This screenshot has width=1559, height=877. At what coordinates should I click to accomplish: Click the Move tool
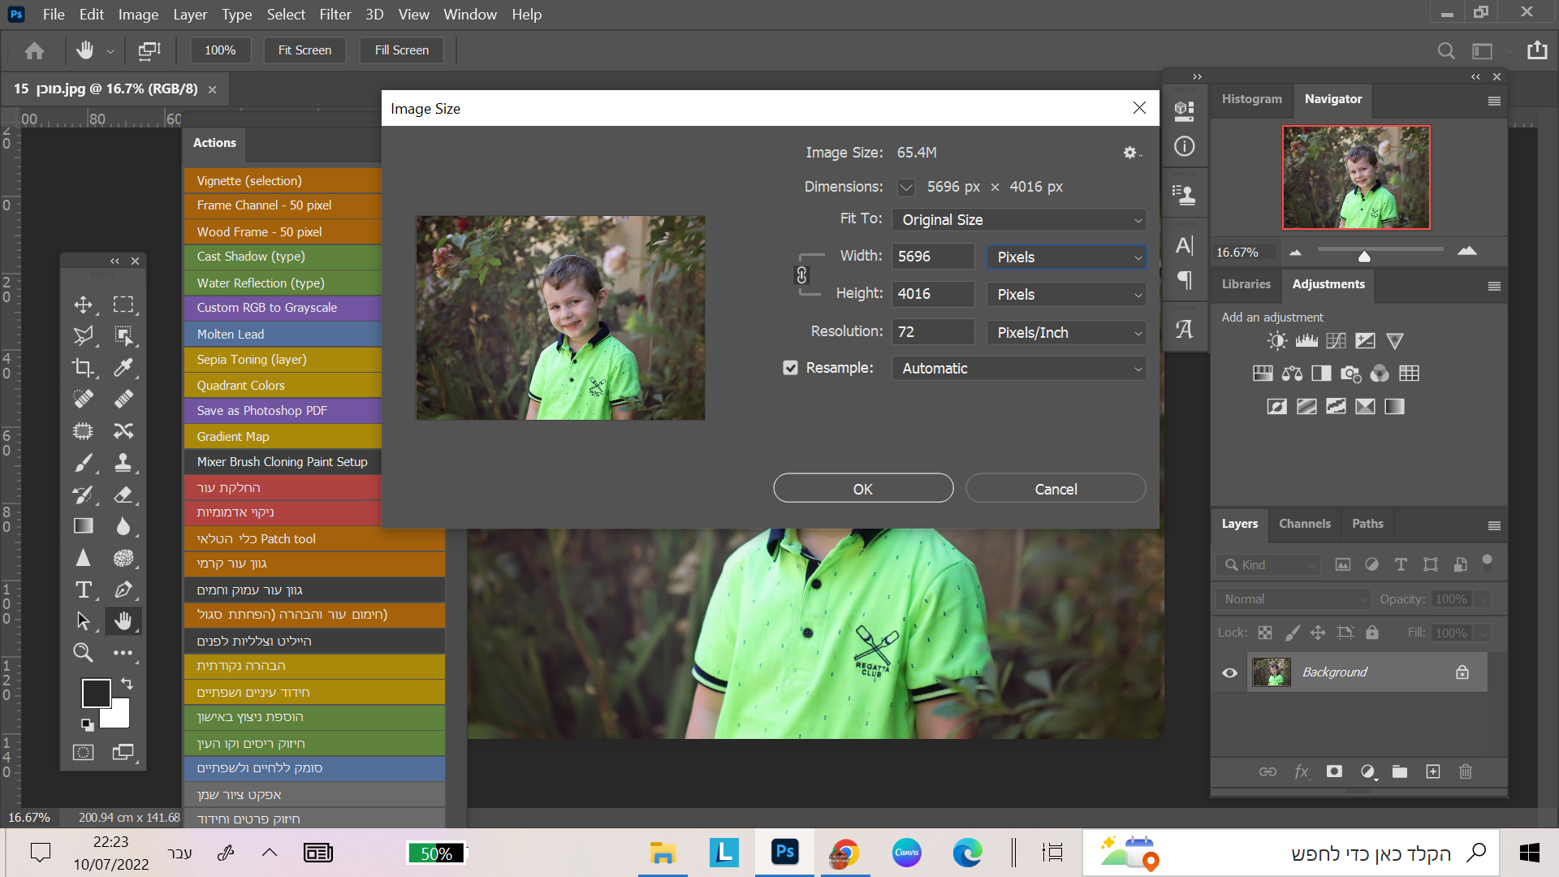pos(83,305)
